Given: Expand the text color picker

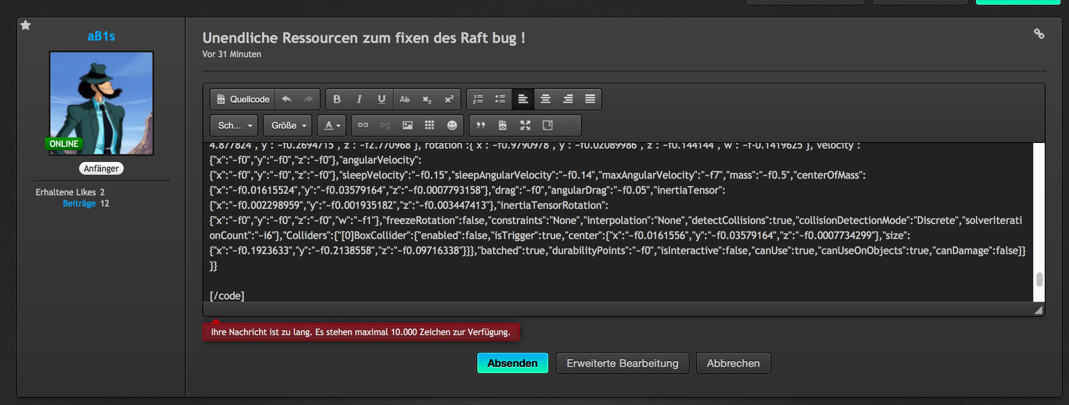Looking at the screenshot, I should (332, 125).
